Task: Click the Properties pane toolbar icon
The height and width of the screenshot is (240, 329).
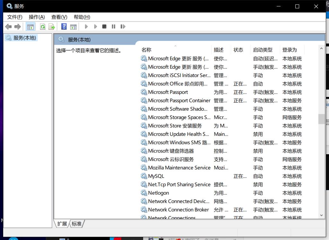Action: [73, 27]
